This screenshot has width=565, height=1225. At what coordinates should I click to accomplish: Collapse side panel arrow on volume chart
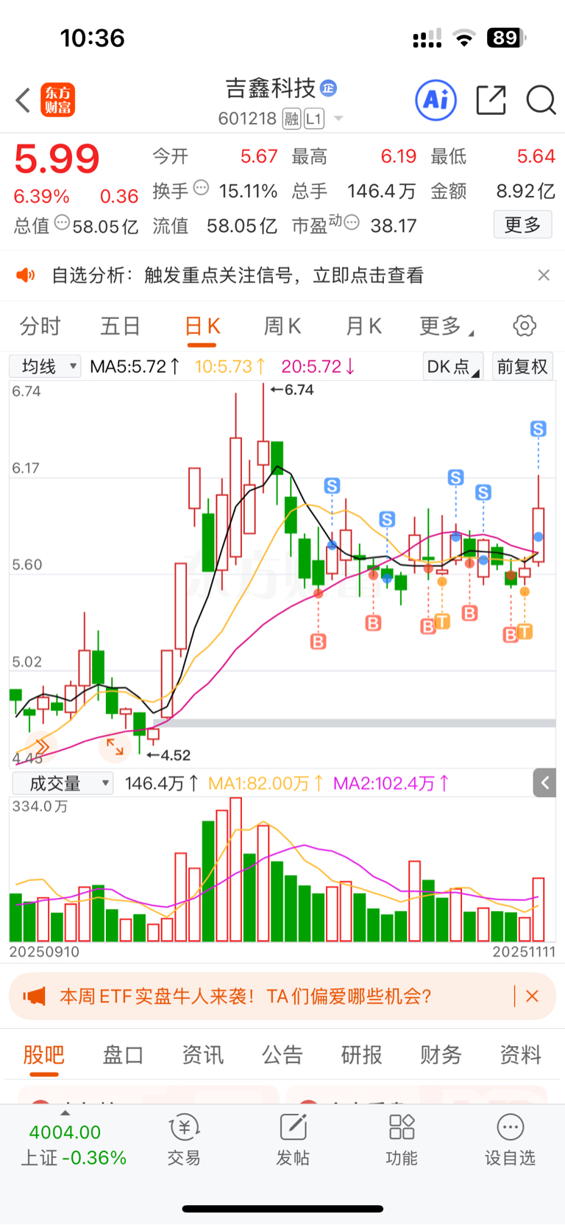pos(544,783)
